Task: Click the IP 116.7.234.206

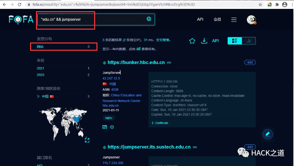Action: (113, 163)
